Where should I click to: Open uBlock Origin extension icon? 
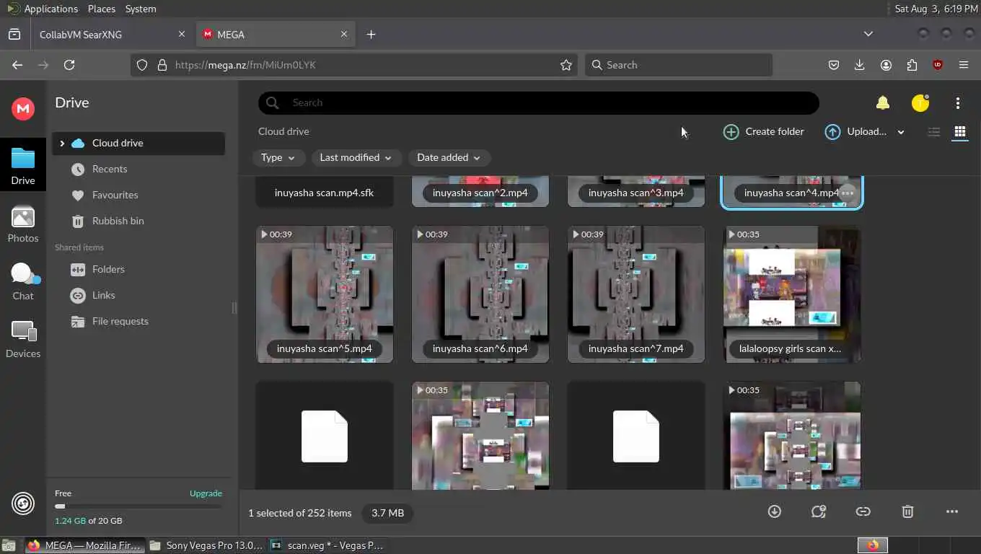click(938, 65)
